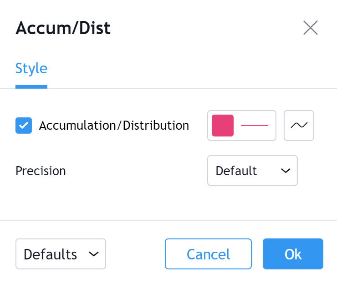Image resolution: width=337 pixels, height=284 pixels.
Task: Confirm settings with the Ok button
Action: coord(293,254)
